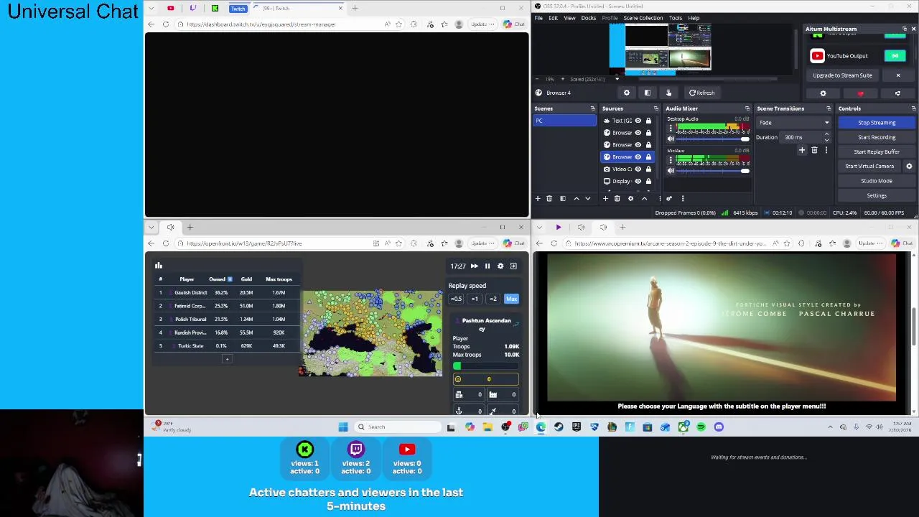
Task: Open OBS Docks menu
Action: click(x=589, y=18)
